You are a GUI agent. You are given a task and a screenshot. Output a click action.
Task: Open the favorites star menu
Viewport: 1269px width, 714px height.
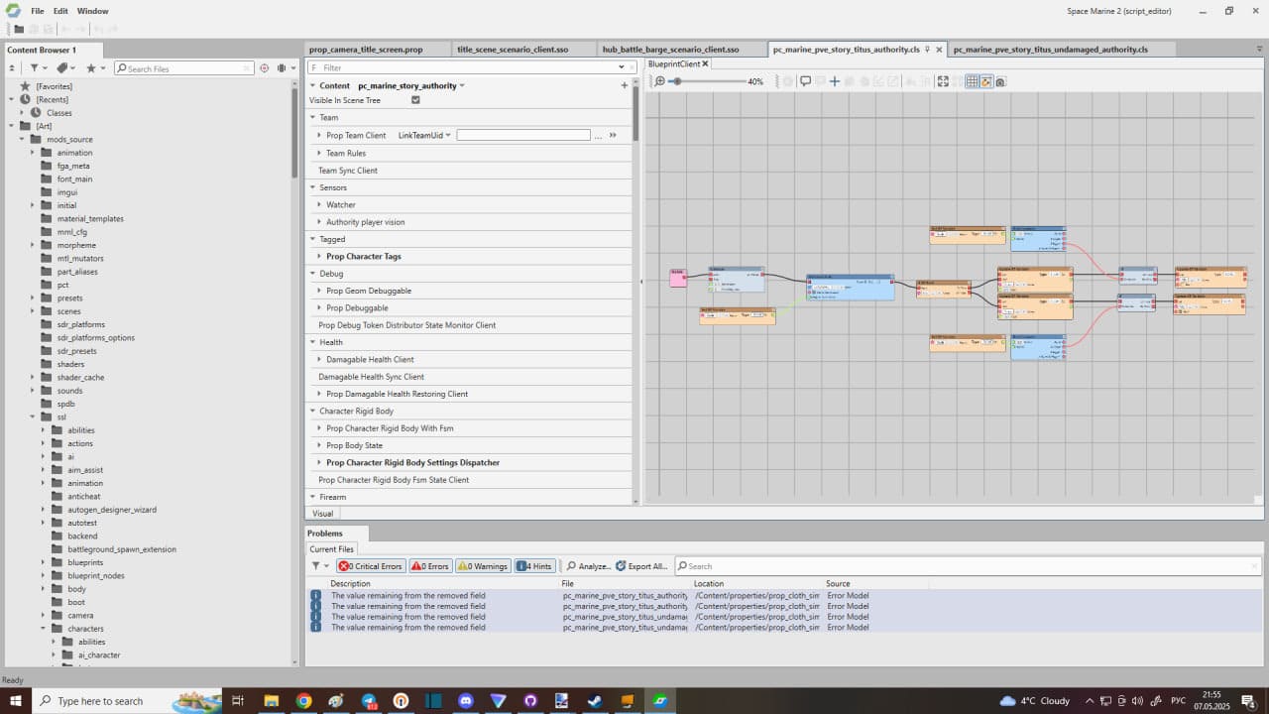(91, 68)
